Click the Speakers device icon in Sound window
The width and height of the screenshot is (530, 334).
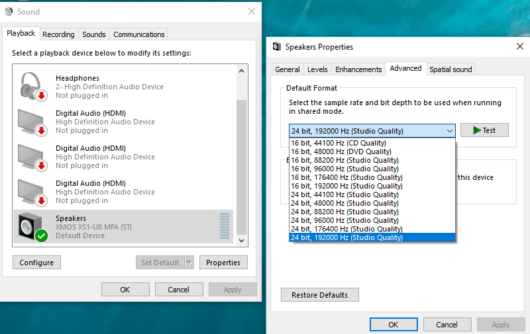tap(32, 227)
